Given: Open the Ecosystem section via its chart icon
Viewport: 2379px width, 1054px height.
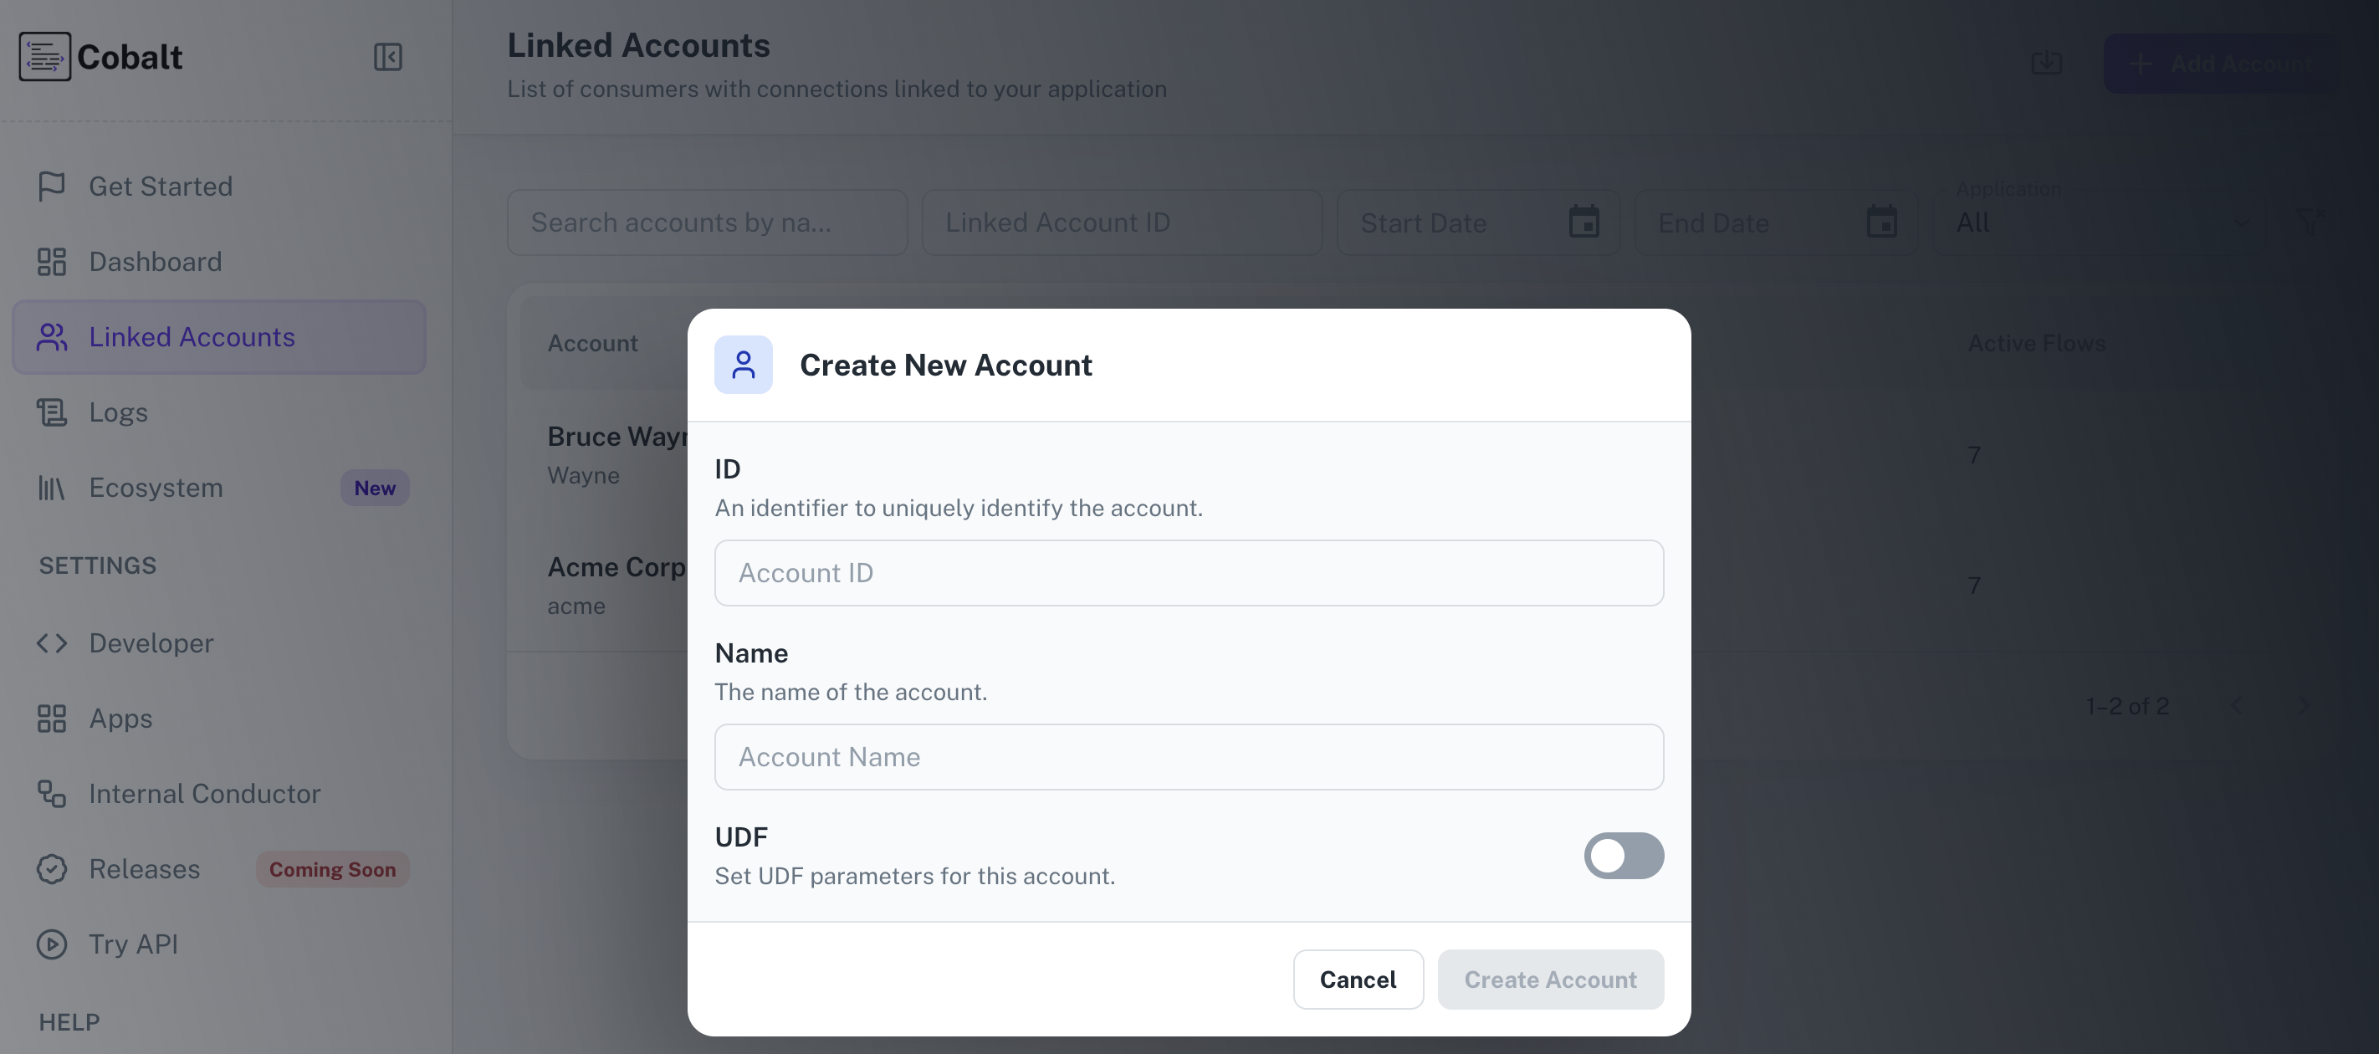Looking at the screenshot, I should point(52,488).
